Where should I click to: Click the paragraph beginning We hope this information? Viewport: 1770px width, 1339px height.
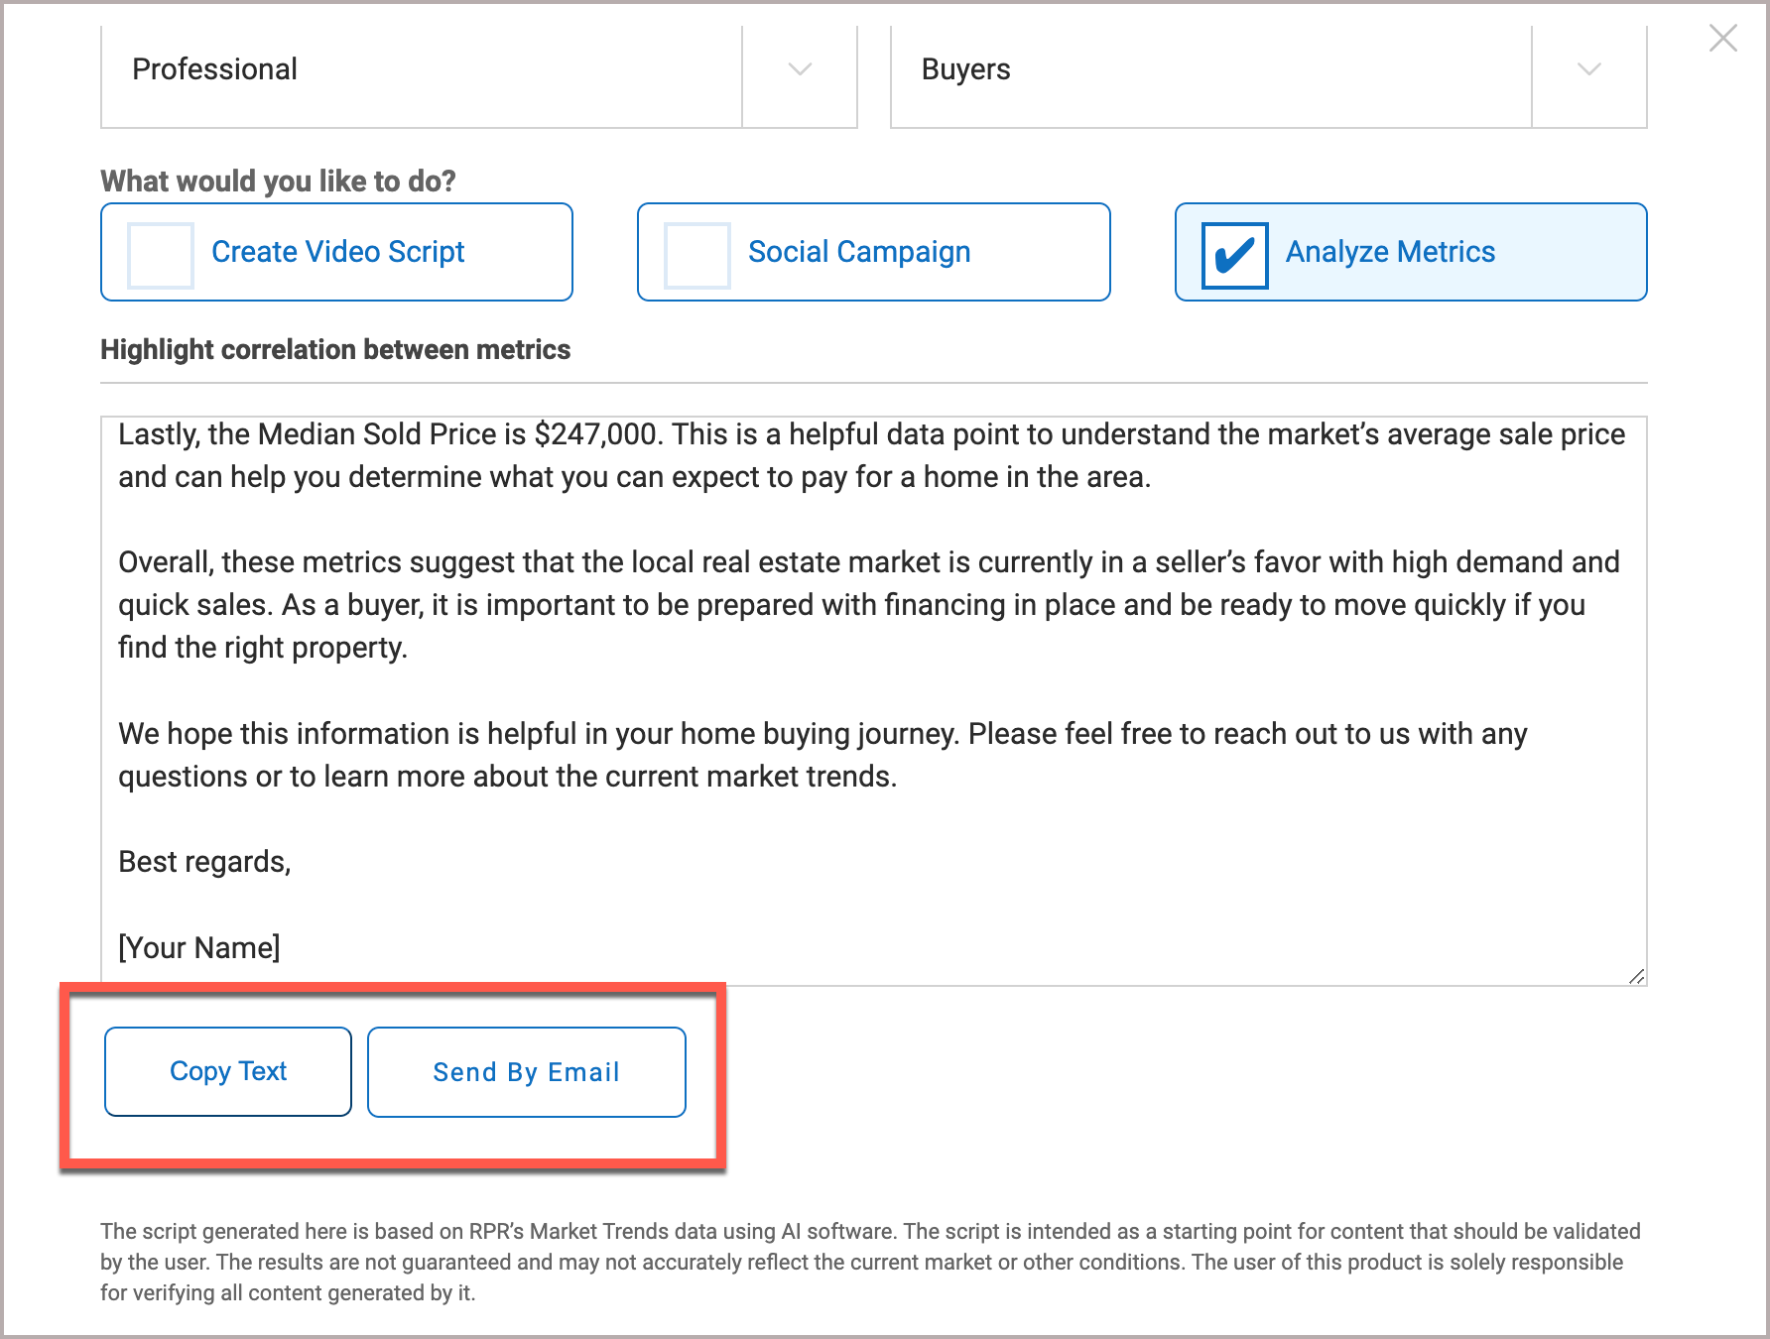point(823,755)
